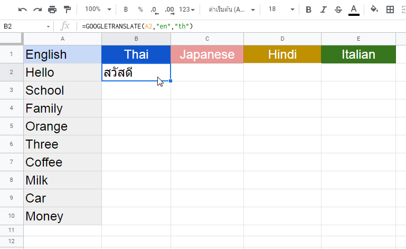Open the font size 18 dropdown

click(281, 10)
